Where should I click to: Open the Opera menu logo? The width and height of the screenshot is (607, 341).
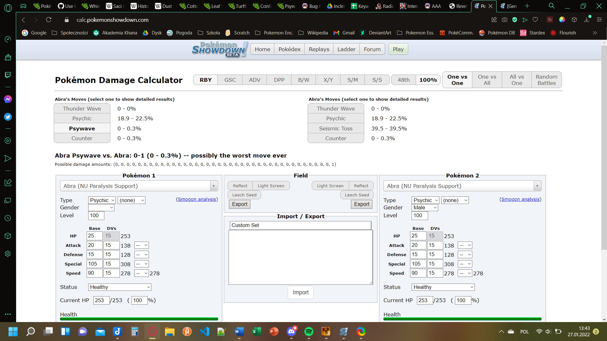tap(8, 8)
